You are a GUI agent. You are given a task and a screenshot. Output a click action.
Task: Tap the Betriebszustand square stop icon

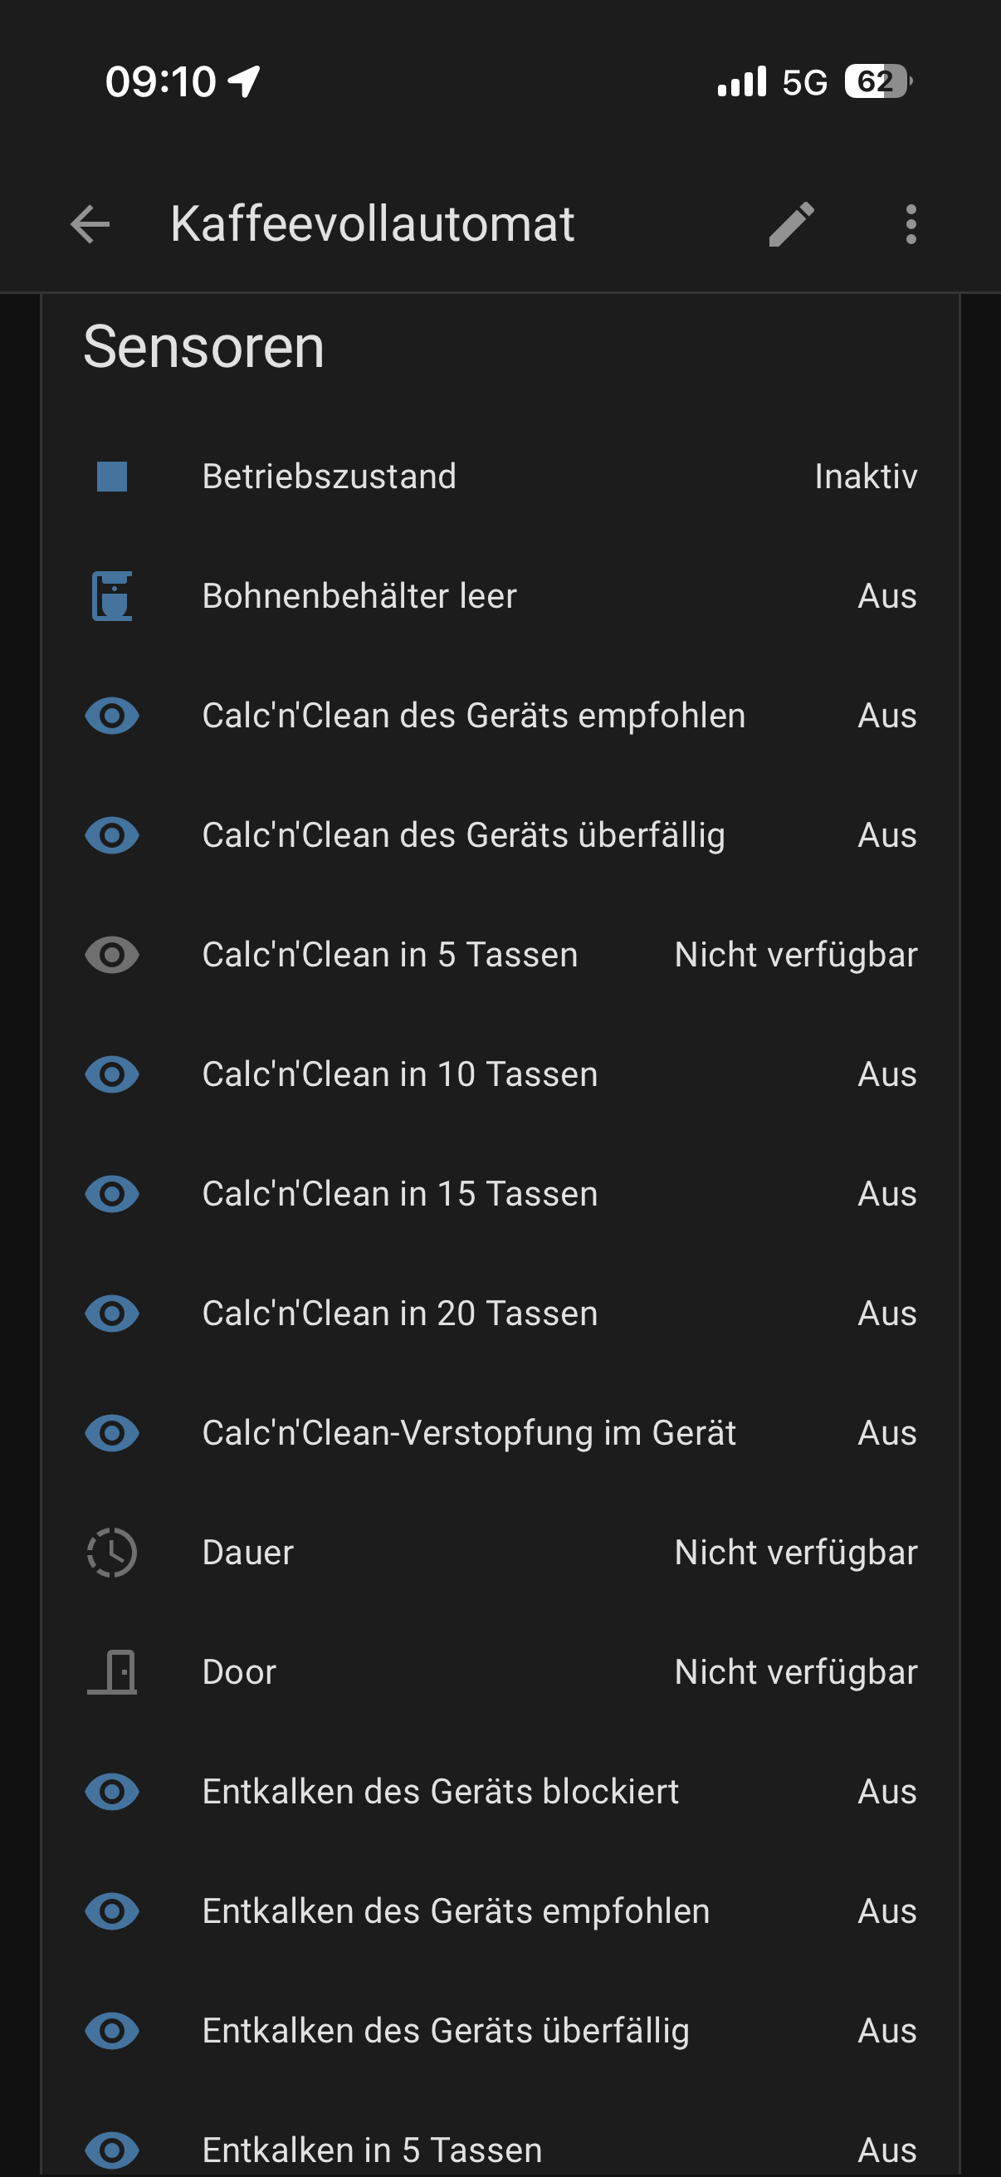[111, 476]
